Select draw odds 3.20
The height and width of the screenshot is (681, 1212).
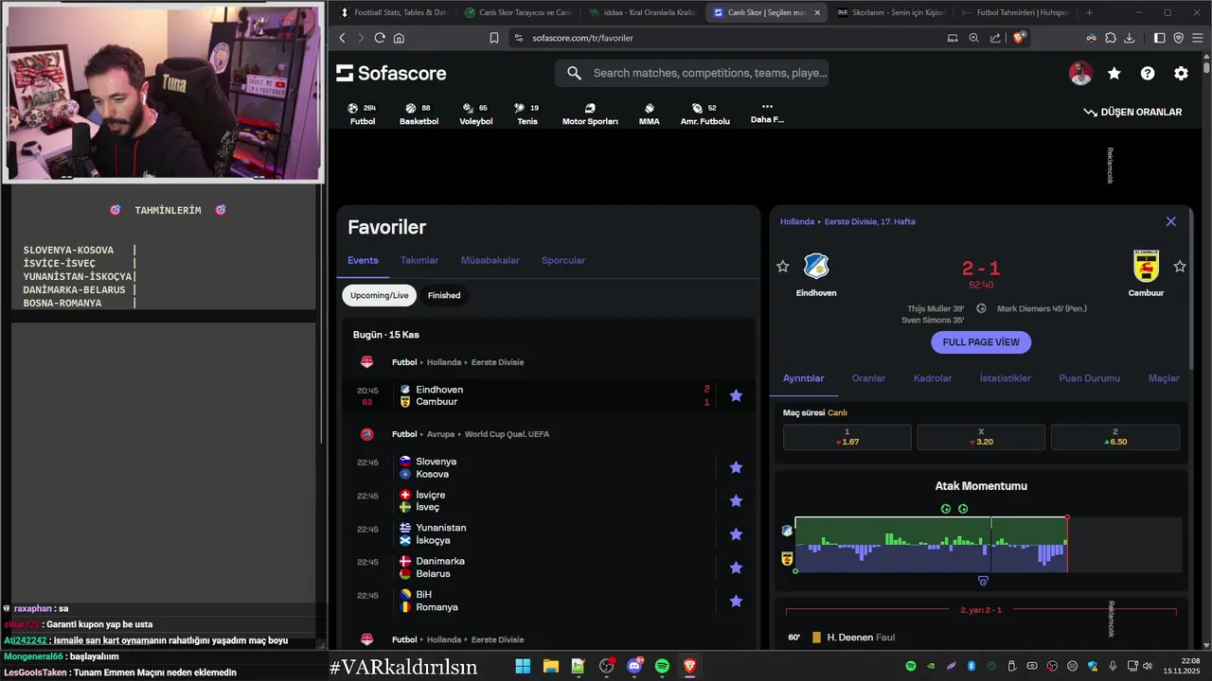981,437
